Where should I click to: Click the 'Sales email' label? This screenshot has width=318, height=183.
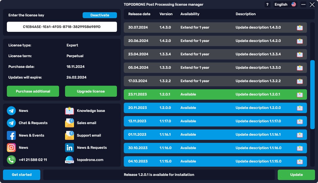[x=87, y=123]
